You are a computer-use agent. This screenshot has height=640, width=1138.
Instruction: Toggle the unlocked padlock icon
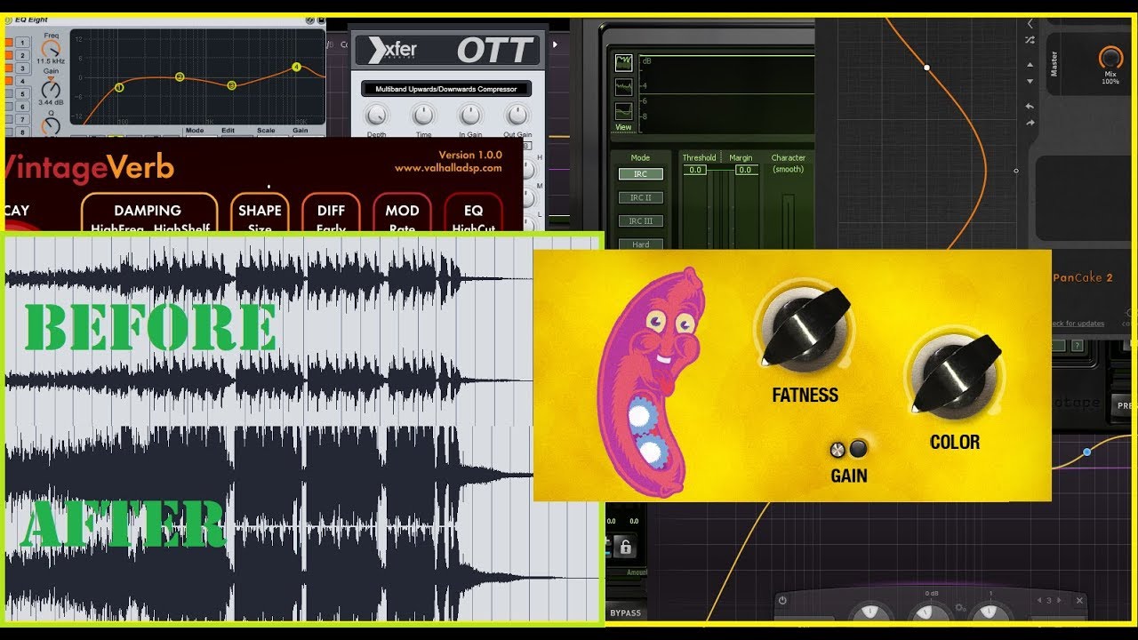point(626,547)
